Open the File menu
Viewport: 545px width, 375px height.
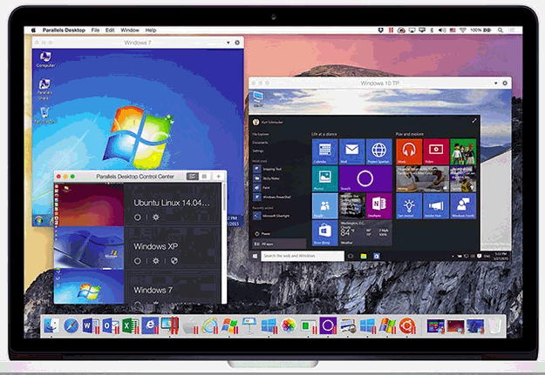(x=95, y=30)
